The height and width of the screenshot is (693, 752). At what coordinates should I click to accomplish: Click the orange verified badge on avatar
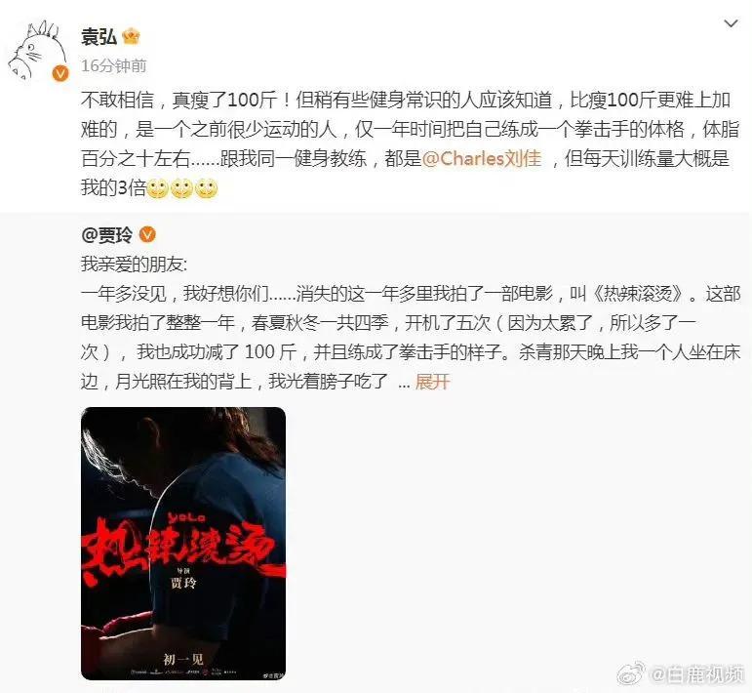point(59,73)
